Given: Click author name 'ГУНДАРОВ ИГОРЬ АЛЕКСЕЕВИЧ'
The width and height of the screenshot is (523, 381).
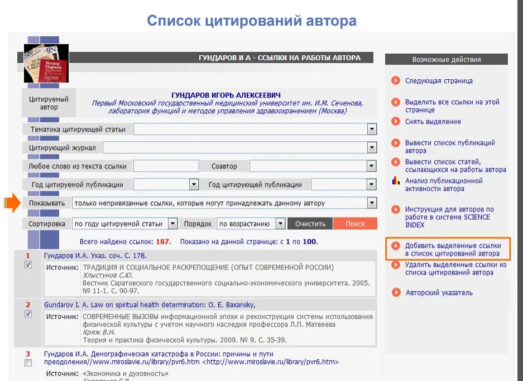Looking at the screenshot, I should [226, 95].
